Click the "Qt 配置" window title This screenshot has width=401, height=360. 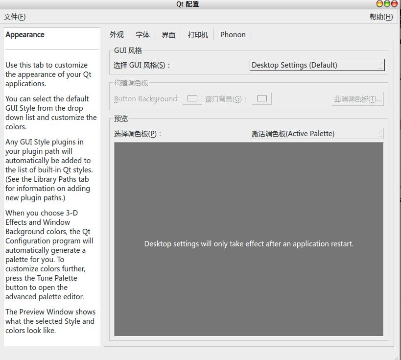tap(188, 4)
